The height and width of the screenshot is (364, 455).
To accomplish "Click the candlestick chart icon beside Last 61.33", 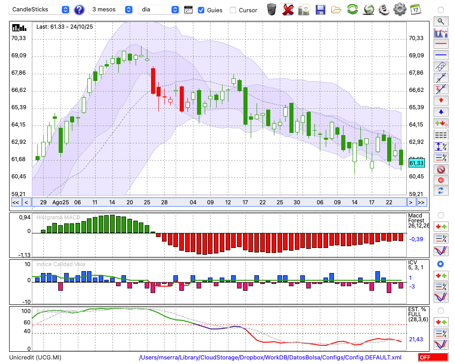I will click(19, 28).
